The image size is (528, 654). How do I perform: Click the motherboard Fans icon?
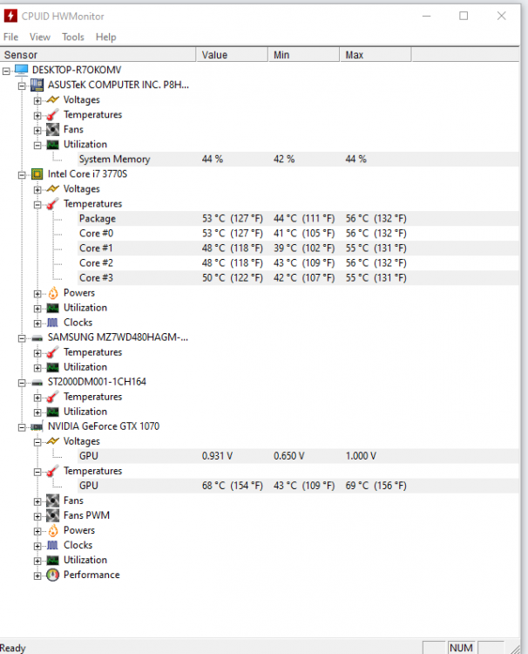point(52,130)
